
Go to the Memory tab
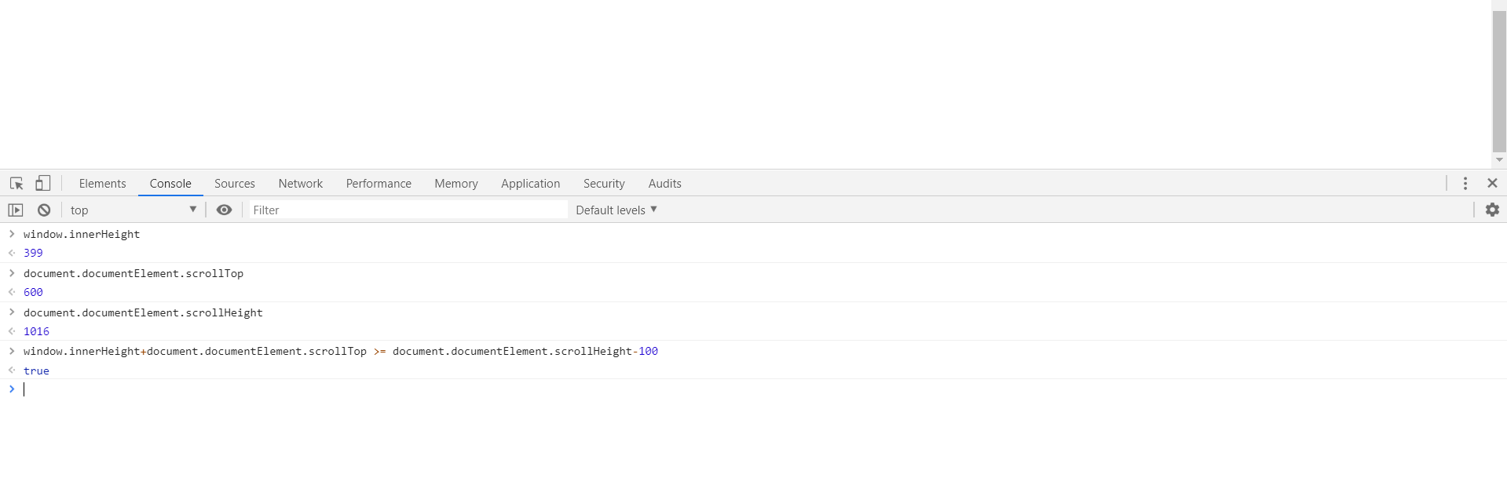(x=455, y=184)
